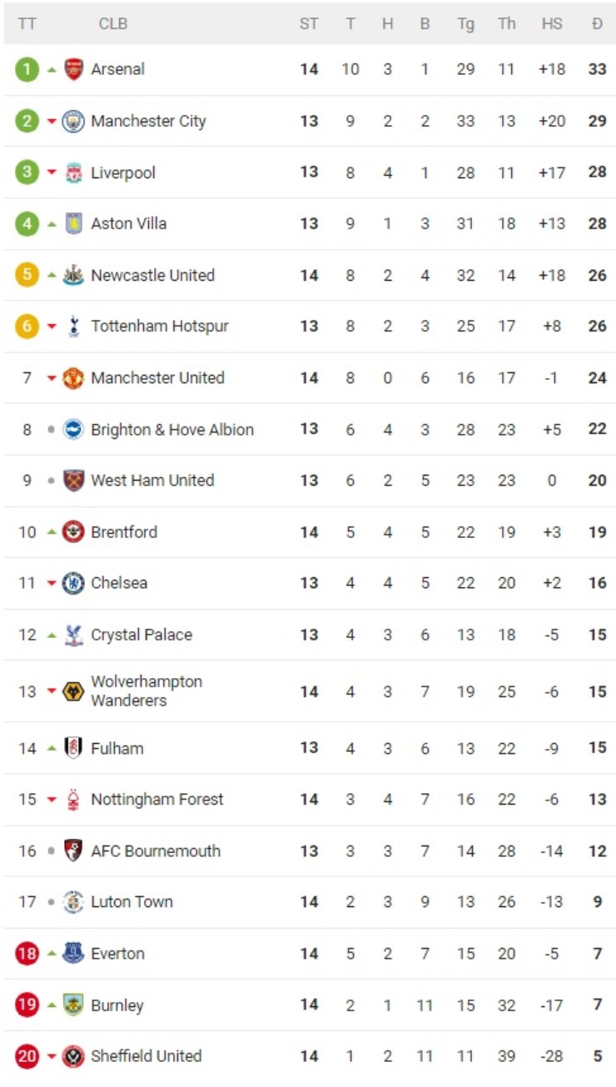This screenshot has height=1087, width=616.
Task: Click the Newcastle United crest icon
Action: click(73, 275)
